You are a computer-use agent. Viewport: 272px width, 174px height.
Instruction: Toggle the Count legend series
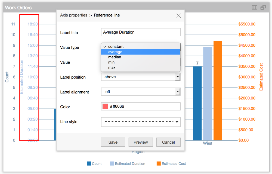[94, 164]
